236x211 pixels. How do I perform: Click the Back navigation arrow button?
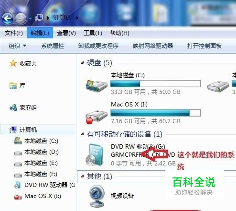(7, 18)
